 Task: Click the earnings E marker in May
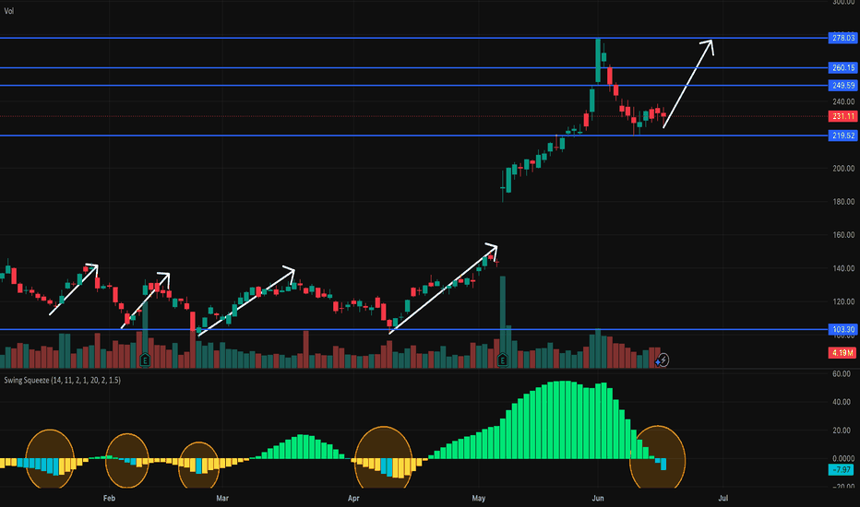(x=502, y=360)
